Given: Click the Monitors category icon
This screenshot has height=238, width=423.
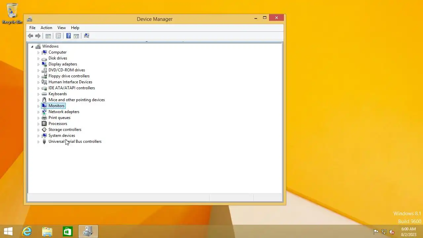Looking at the screenshot, I should (x=44, y=106).
